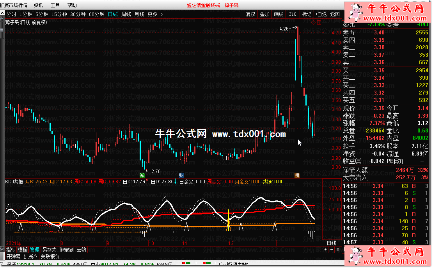Click 买一 price 3.35
This screenshot has height=268, width=433.
click(379, 70)
